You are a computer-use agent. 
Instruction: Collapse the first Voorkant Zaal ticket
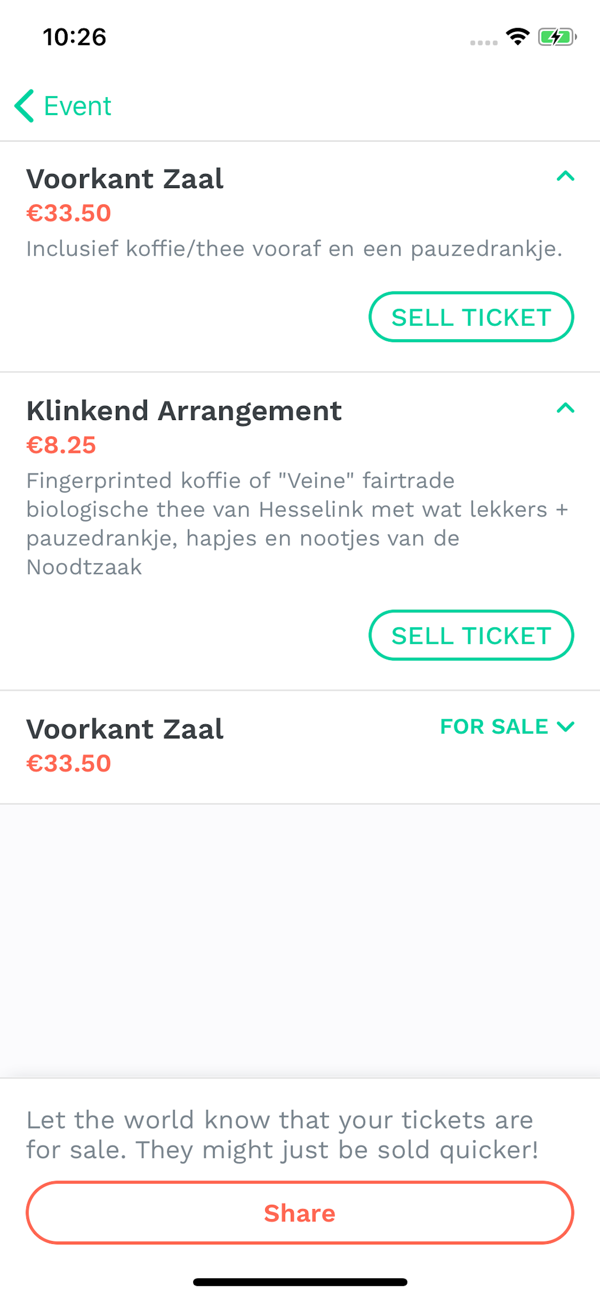565,176
